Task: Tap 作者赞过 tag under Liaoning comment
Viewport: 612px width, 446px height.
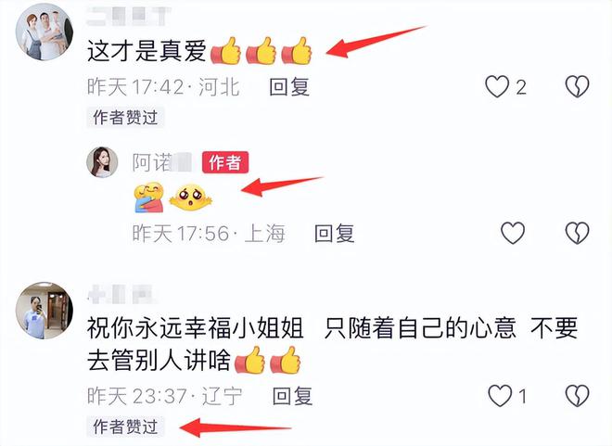Action: pos(125,427)
